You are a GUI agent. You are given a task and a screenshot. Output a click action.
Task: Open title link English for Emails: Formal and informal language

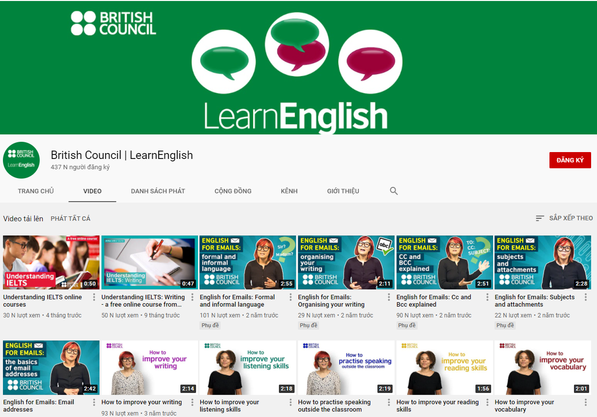click(x=238, y=301)
